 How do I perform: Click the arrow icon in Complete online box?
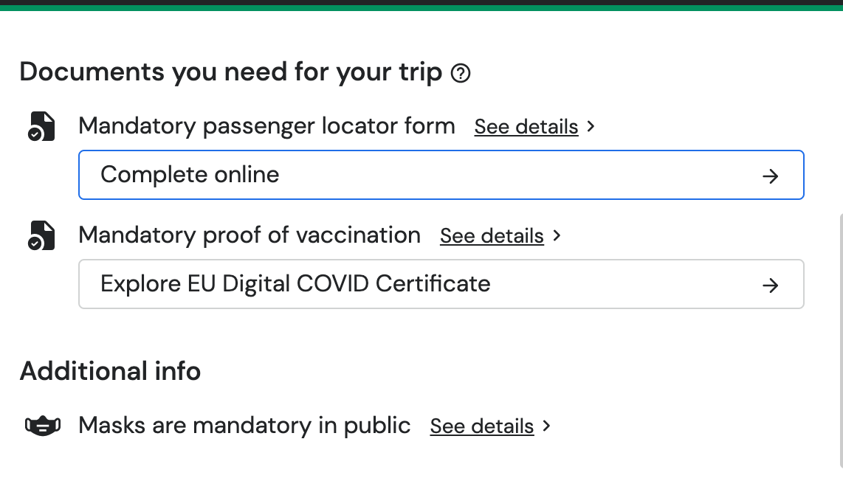(771, 176)
